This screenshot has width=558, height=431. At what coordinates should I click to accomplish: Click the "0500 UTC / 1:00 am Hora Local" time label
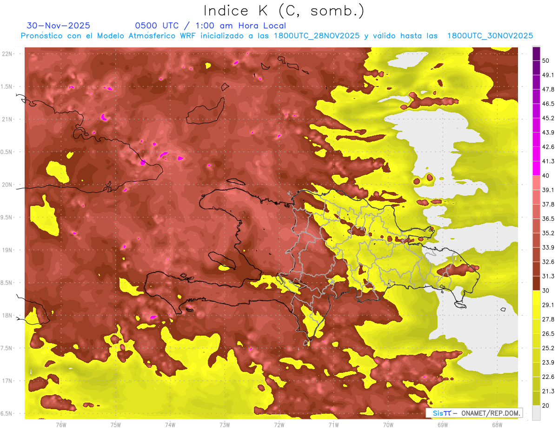point(210,26)
